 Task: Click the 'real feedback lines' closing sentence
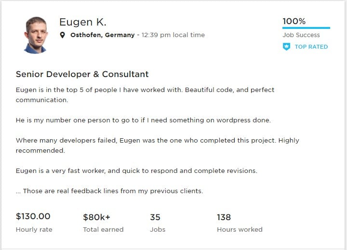(109, 191)
